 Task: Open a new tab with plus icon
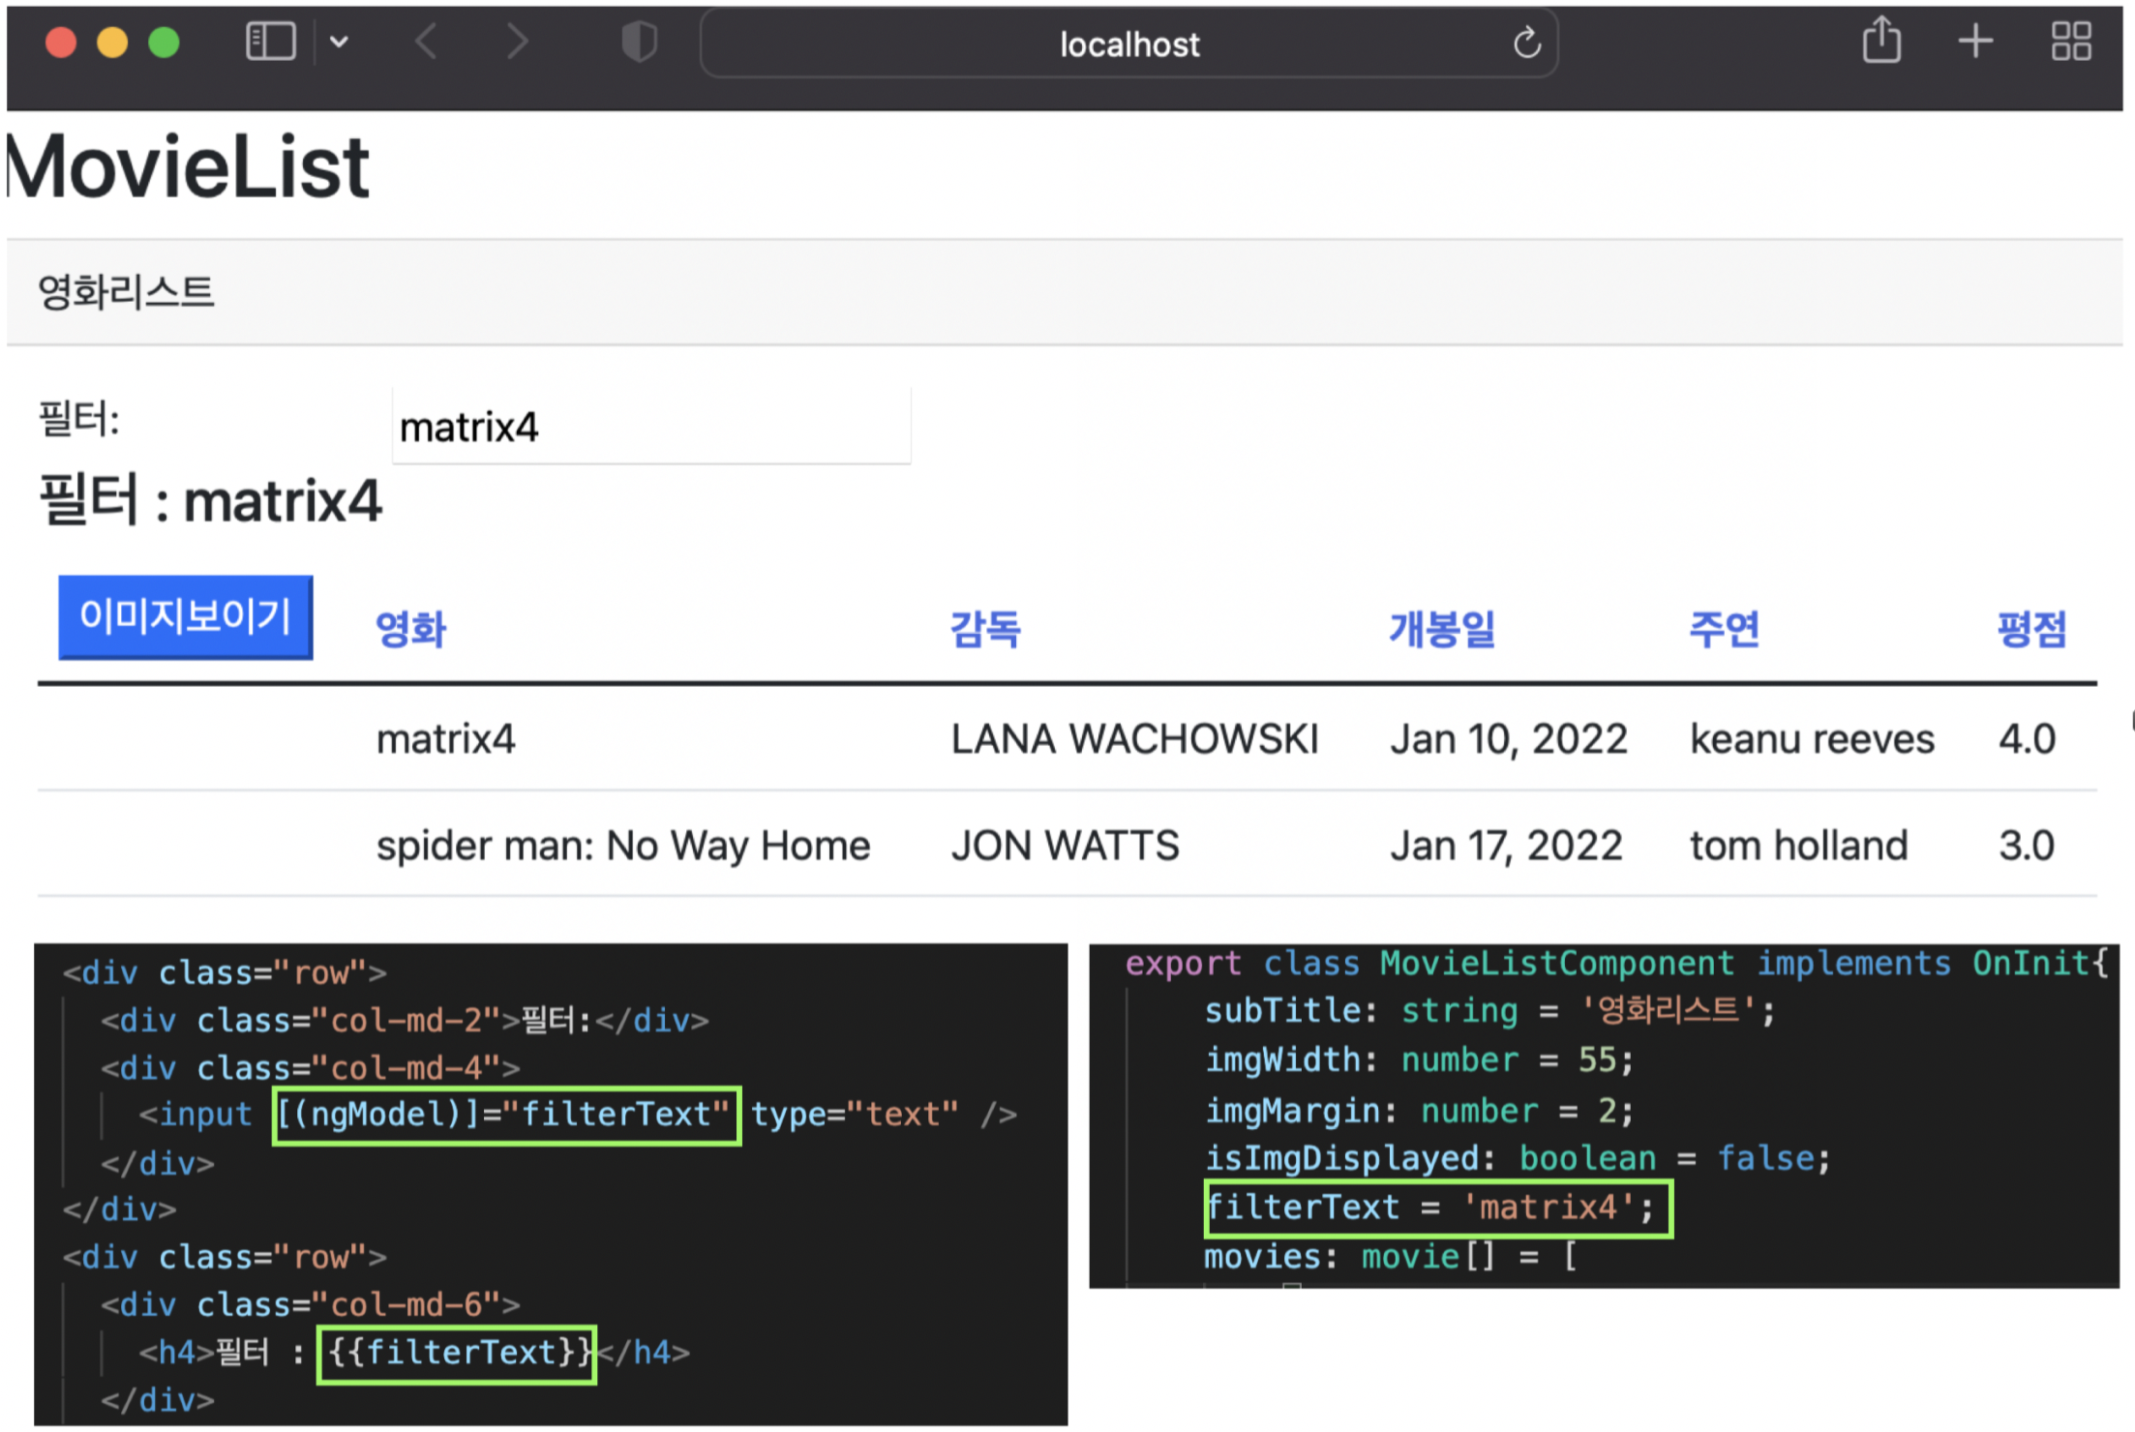pos(1975,41)
